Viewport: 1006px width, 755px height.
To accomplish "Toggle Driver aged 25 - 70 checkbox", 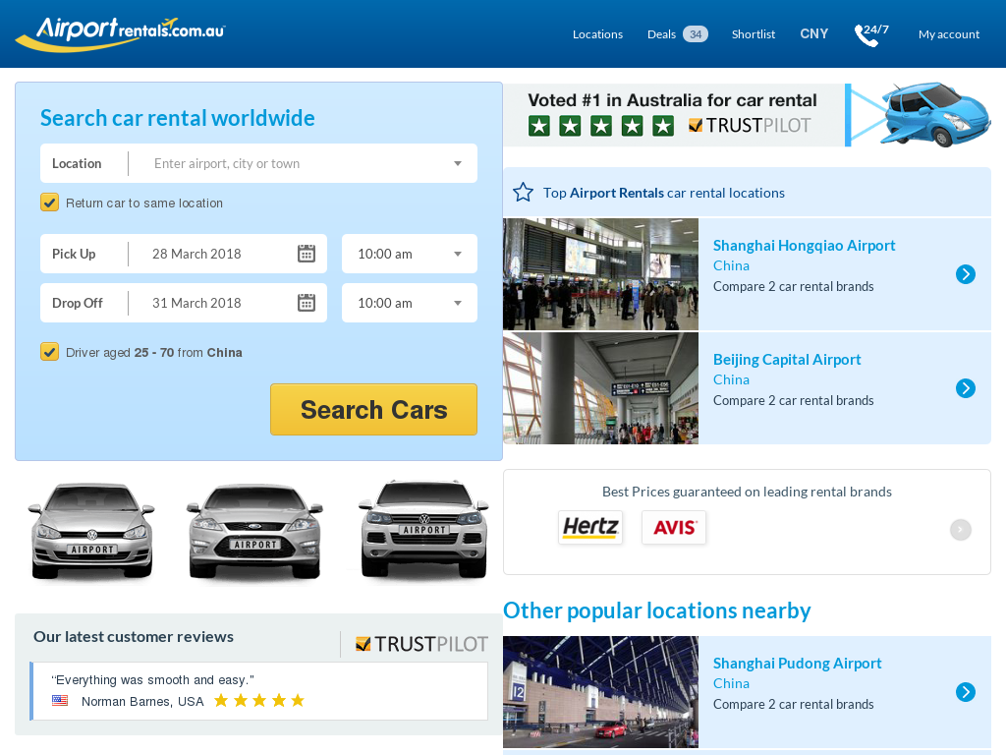I will coord(49,352).
